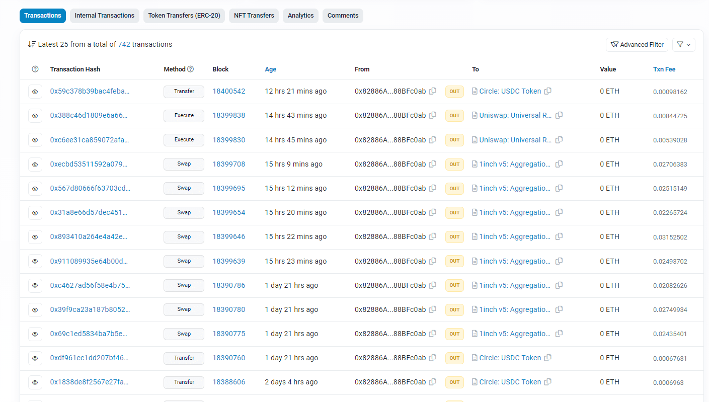709x402 pixels.
Task: Copy To address in row 0xdf961ec1dd207bf46
Action: 548,358
